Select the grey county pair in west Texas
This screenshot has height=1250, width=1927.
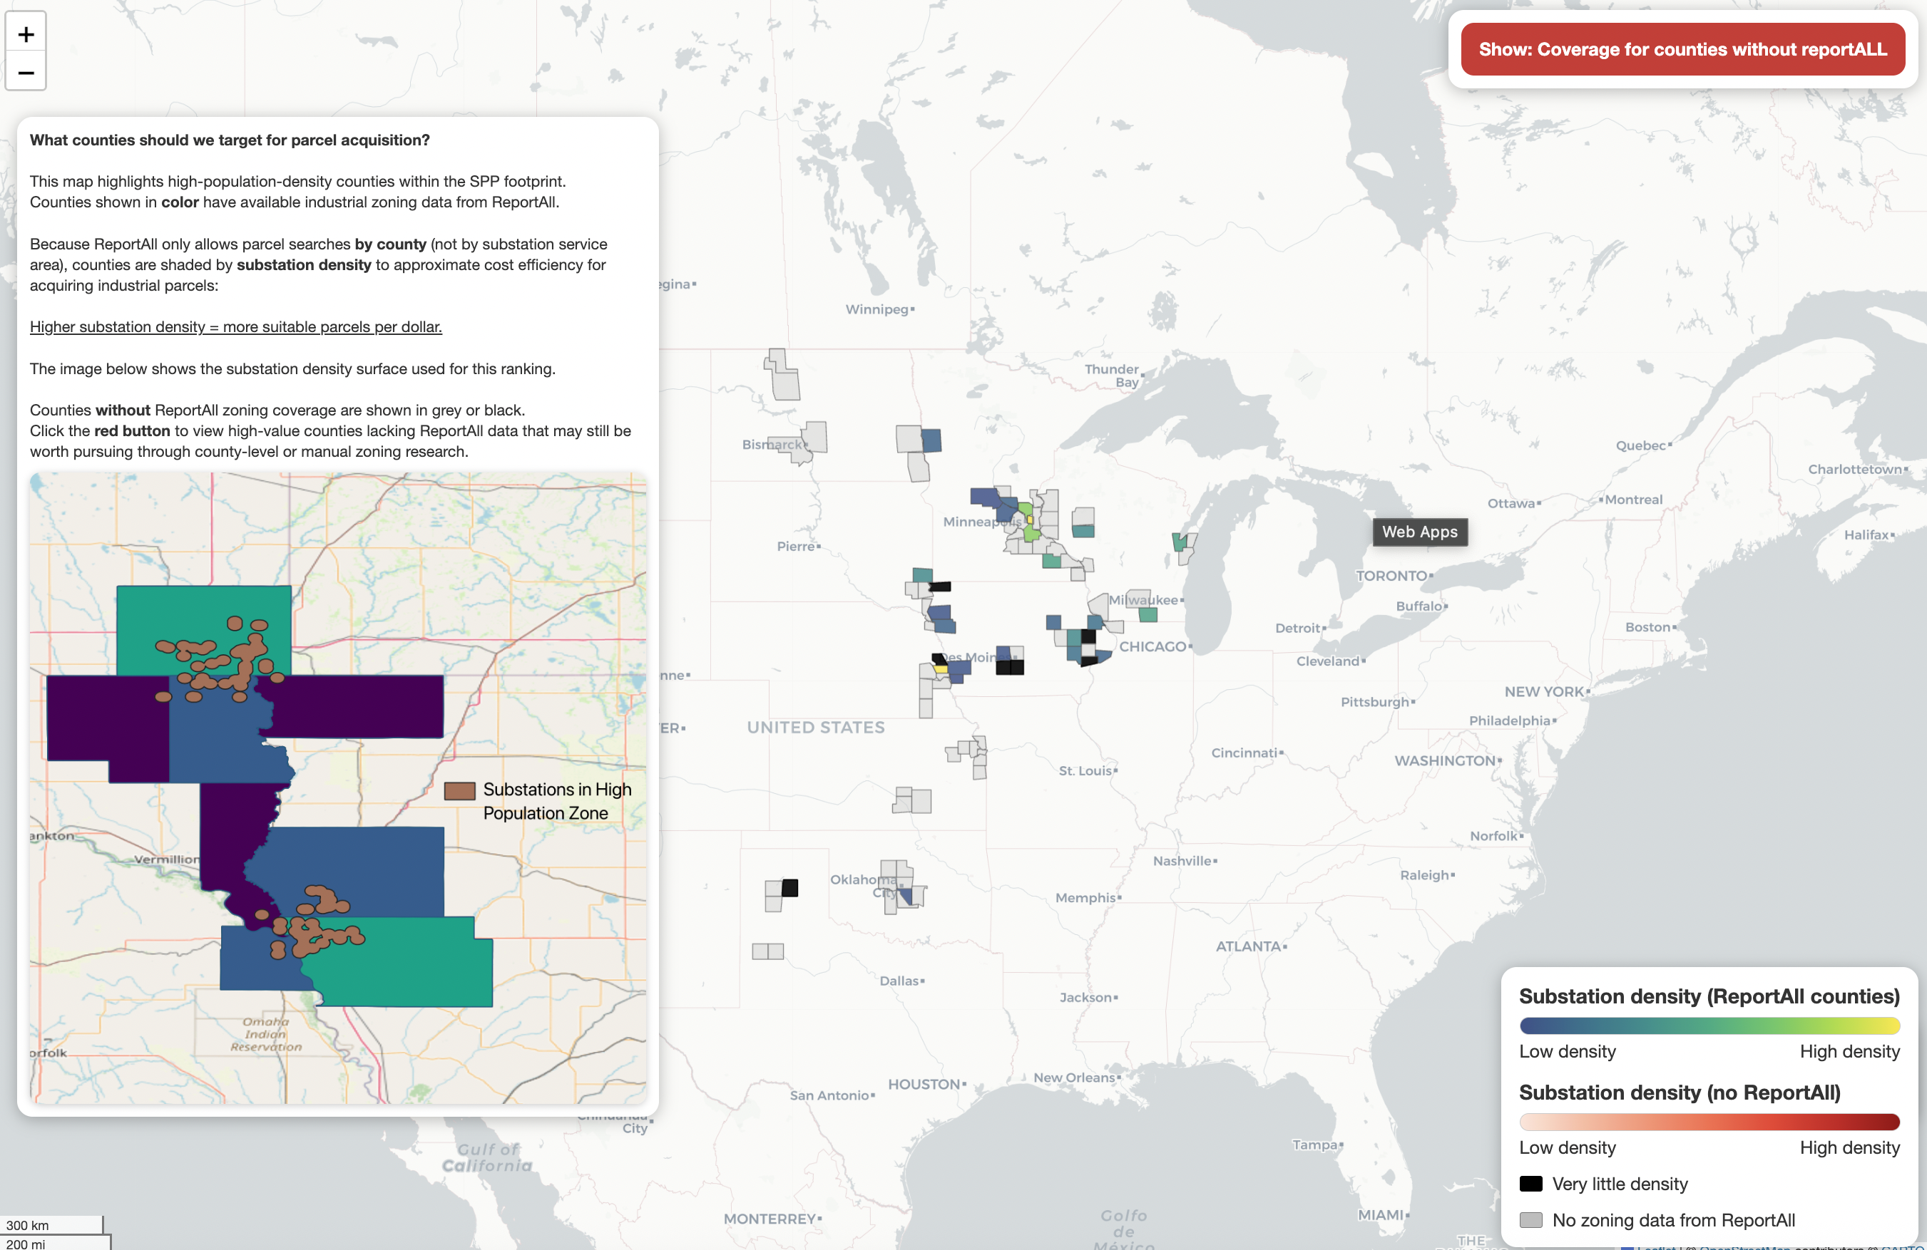[767, 951]
